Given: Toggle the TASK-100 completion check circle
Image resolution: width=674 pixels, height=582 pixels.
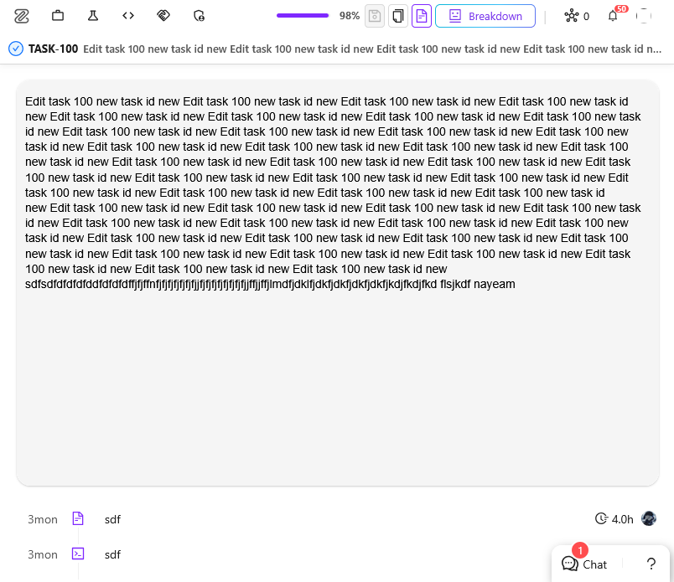Looking at the screenshot, I should pos(16,49).
